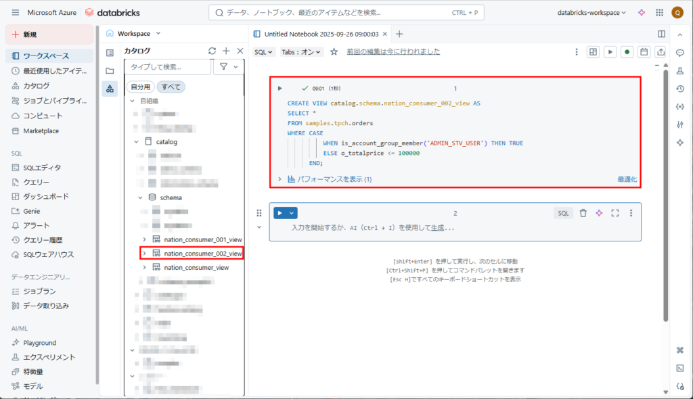Toggle the すべて catalog filter
The height and width of the screenshot is (399, 693).
171,87
